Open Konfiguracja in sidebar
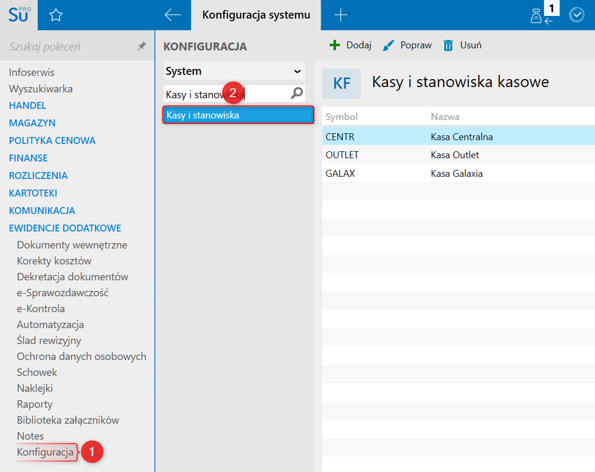 click(x=45, y=452)
